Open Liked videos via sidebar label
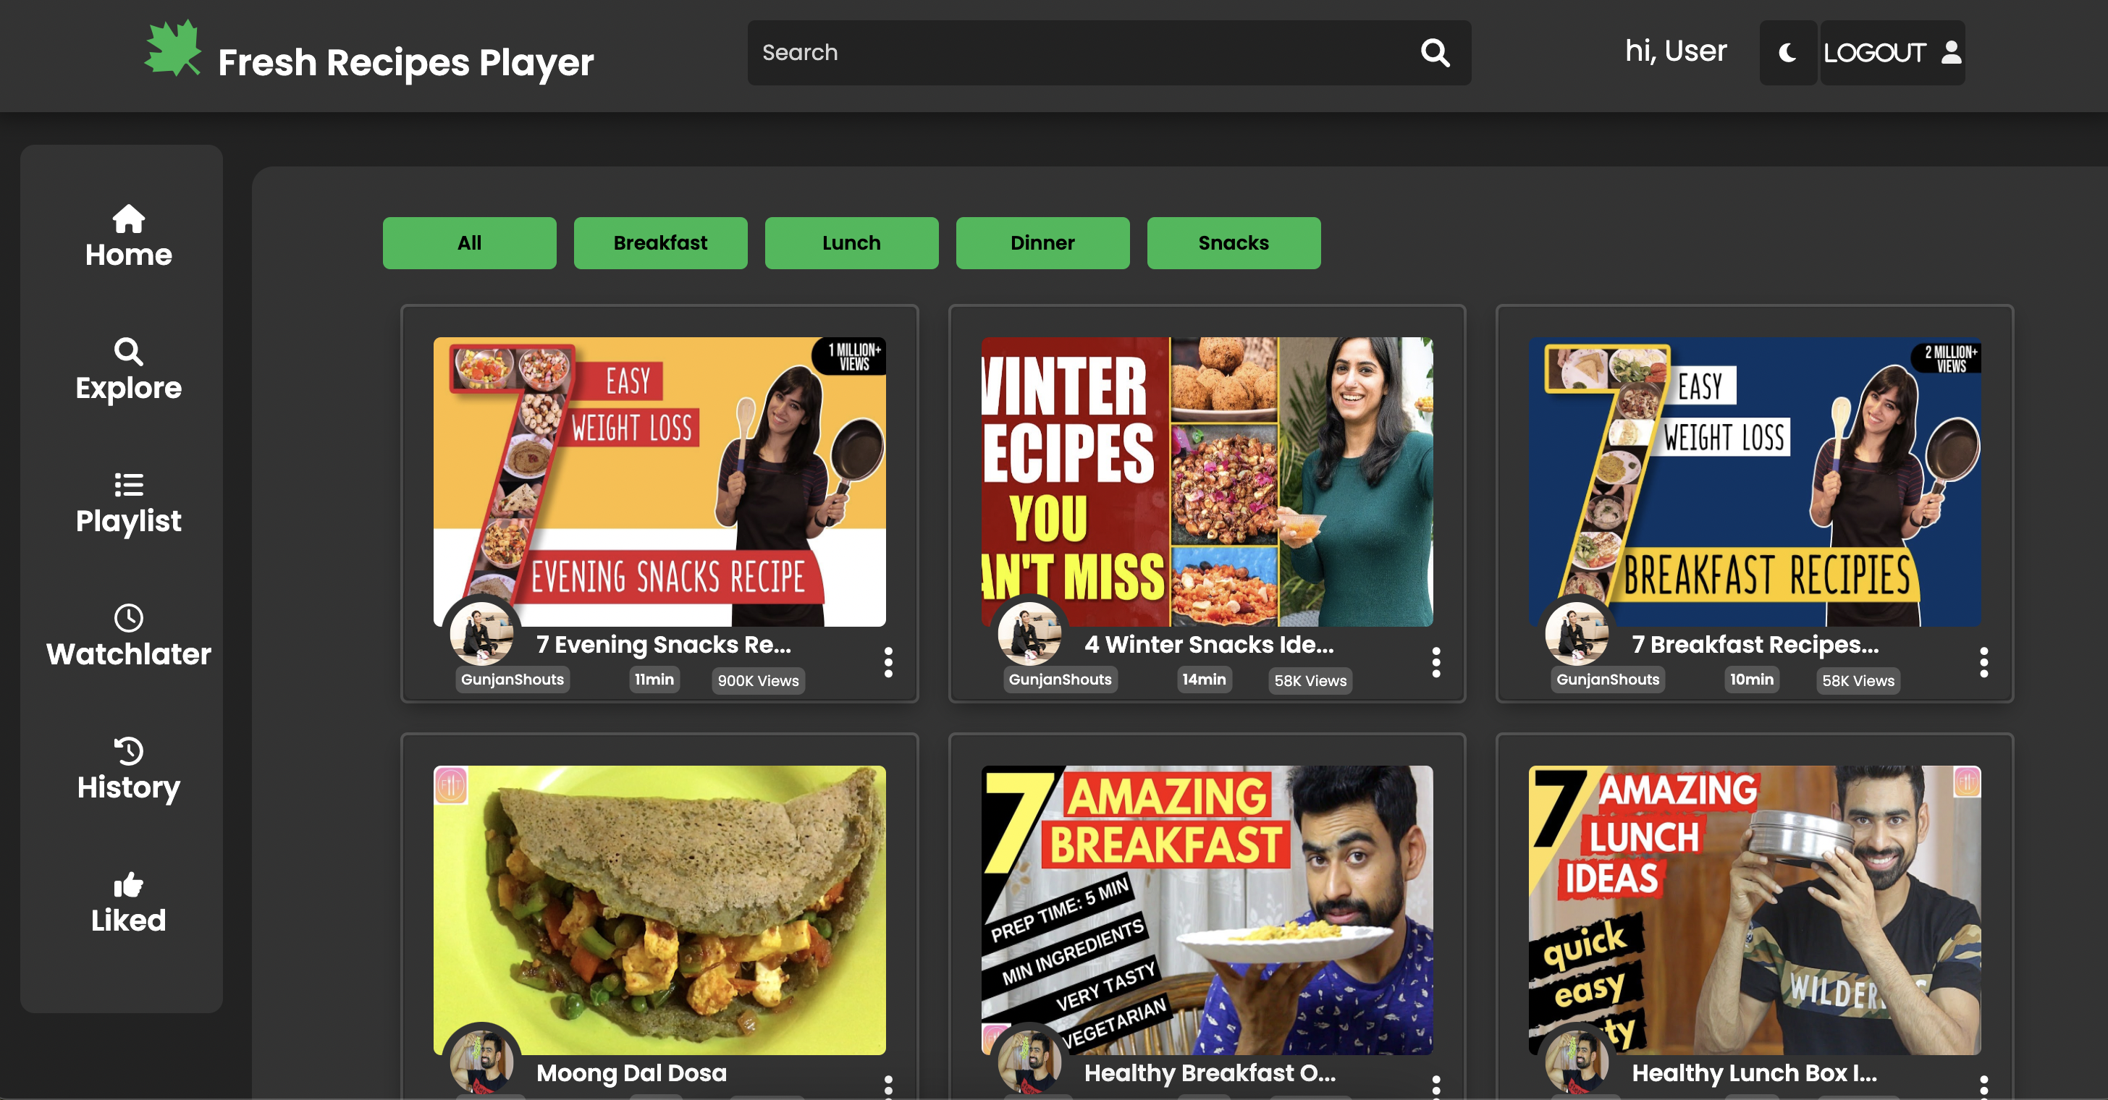 coord(128,921)
